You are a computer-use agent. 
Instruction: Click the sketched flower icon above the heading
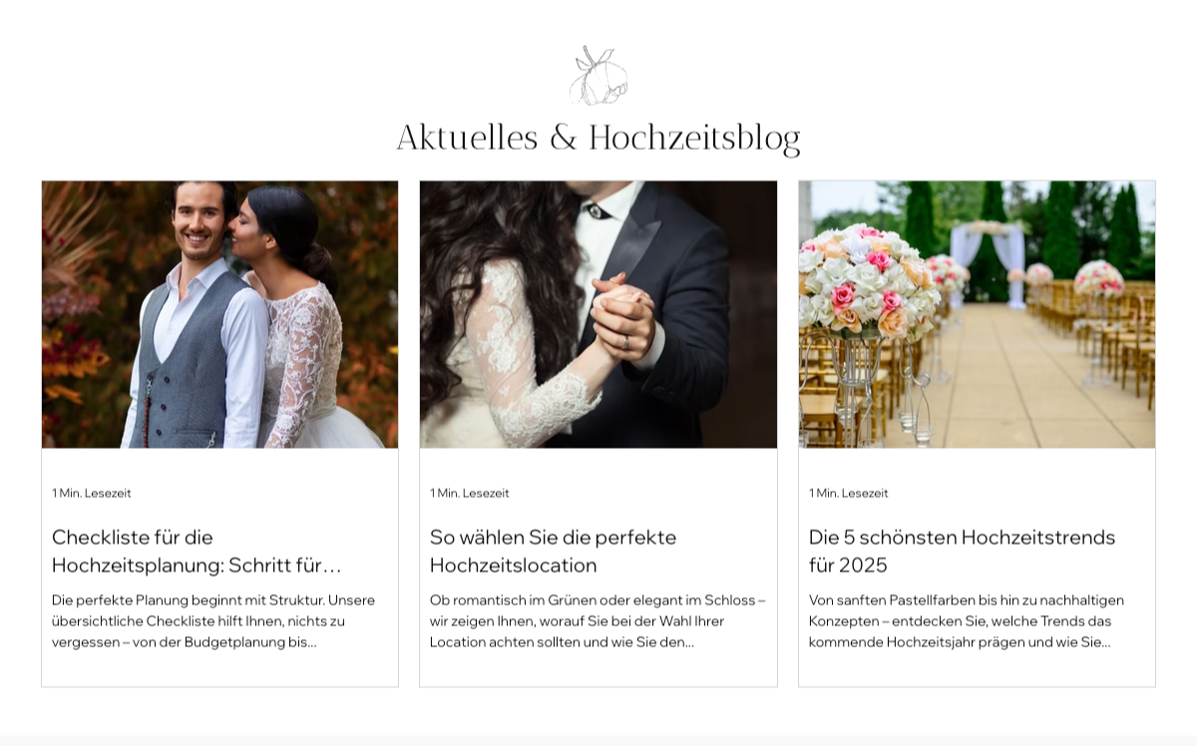[598, 75]
